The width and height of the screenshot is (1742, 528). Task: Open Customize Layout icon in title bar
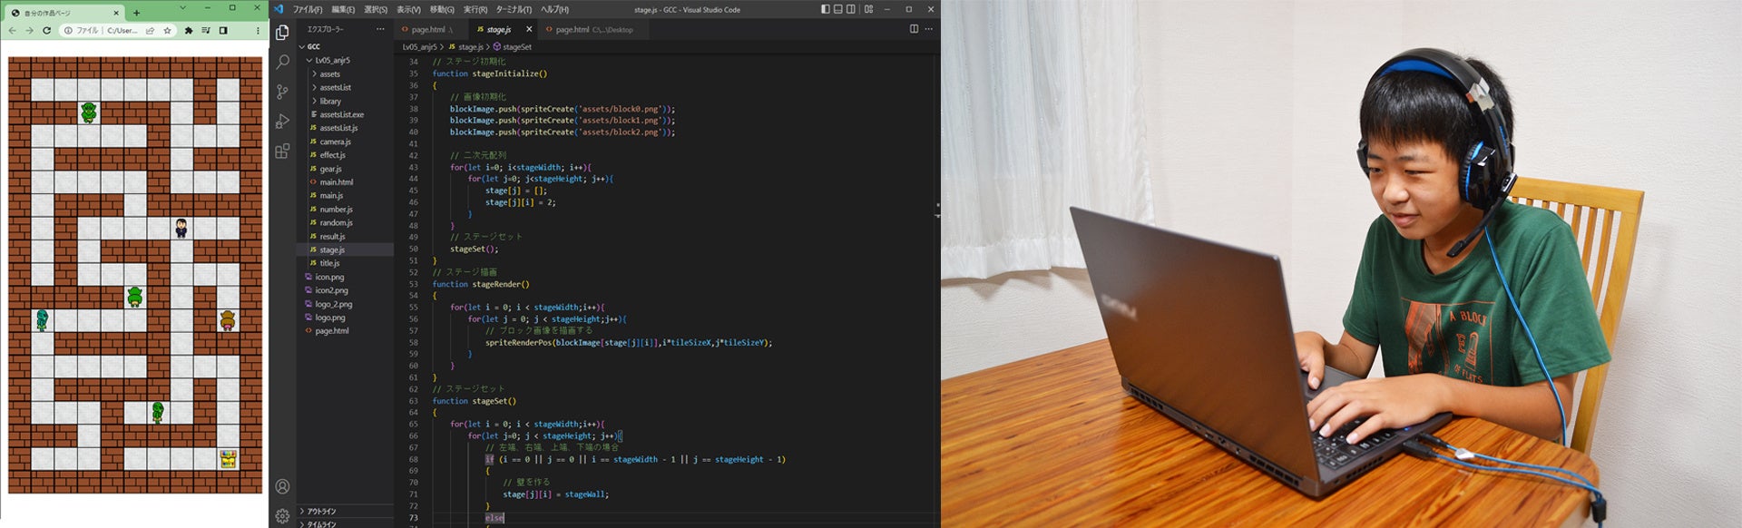[x=868, y=9]
